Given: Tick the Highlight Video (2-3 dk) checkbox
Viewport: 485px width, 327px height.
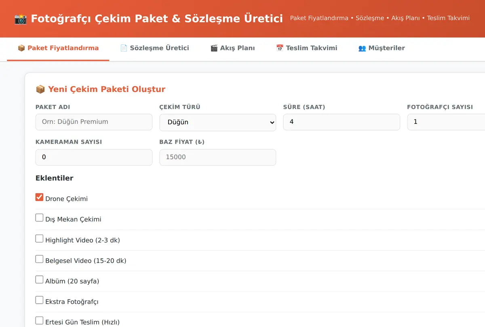Looking at the screenshot, I should point(39,238).
